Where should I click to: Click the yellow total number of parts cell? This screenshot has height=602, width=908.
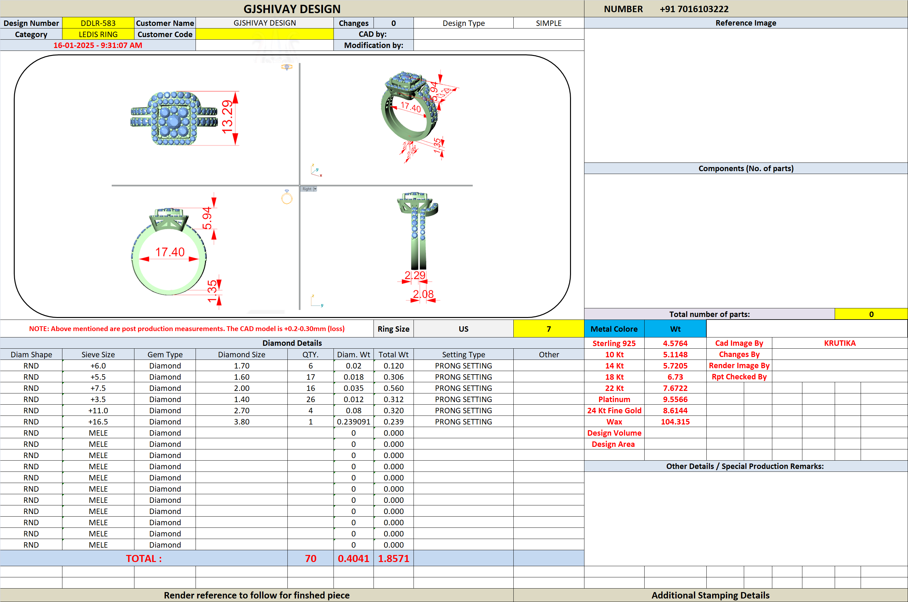coord(871,314)
